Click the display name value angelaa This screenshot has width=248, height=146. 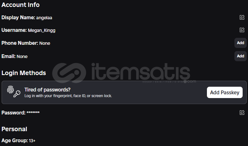tap(44, 18)
